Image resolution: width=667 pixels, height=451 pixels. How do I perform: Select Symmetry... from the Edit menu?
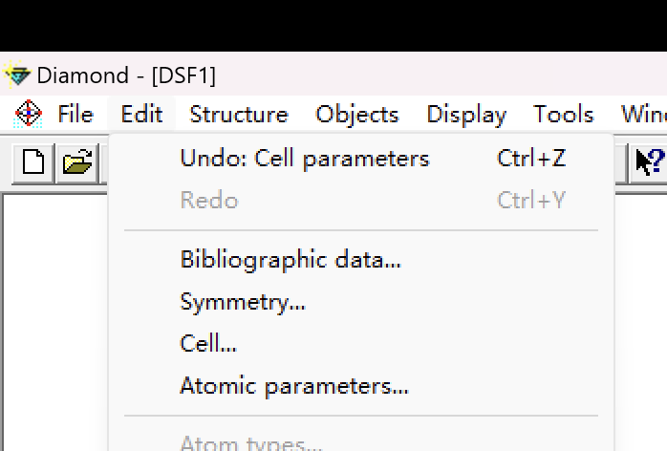point(242,302)
